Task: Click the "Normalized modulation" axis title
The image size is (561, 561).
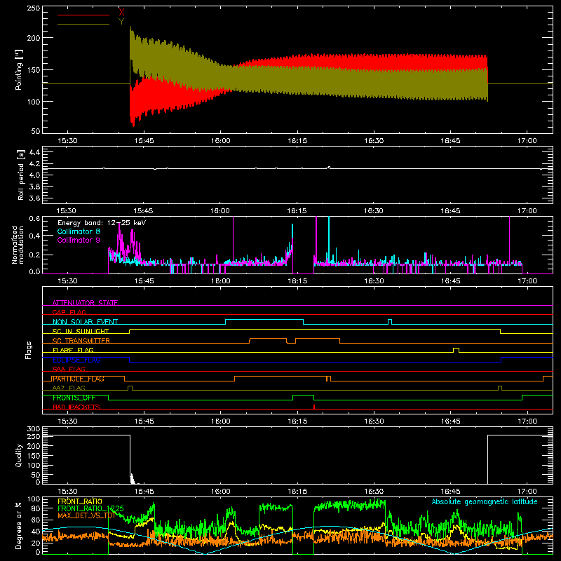Action: (18, 245)
